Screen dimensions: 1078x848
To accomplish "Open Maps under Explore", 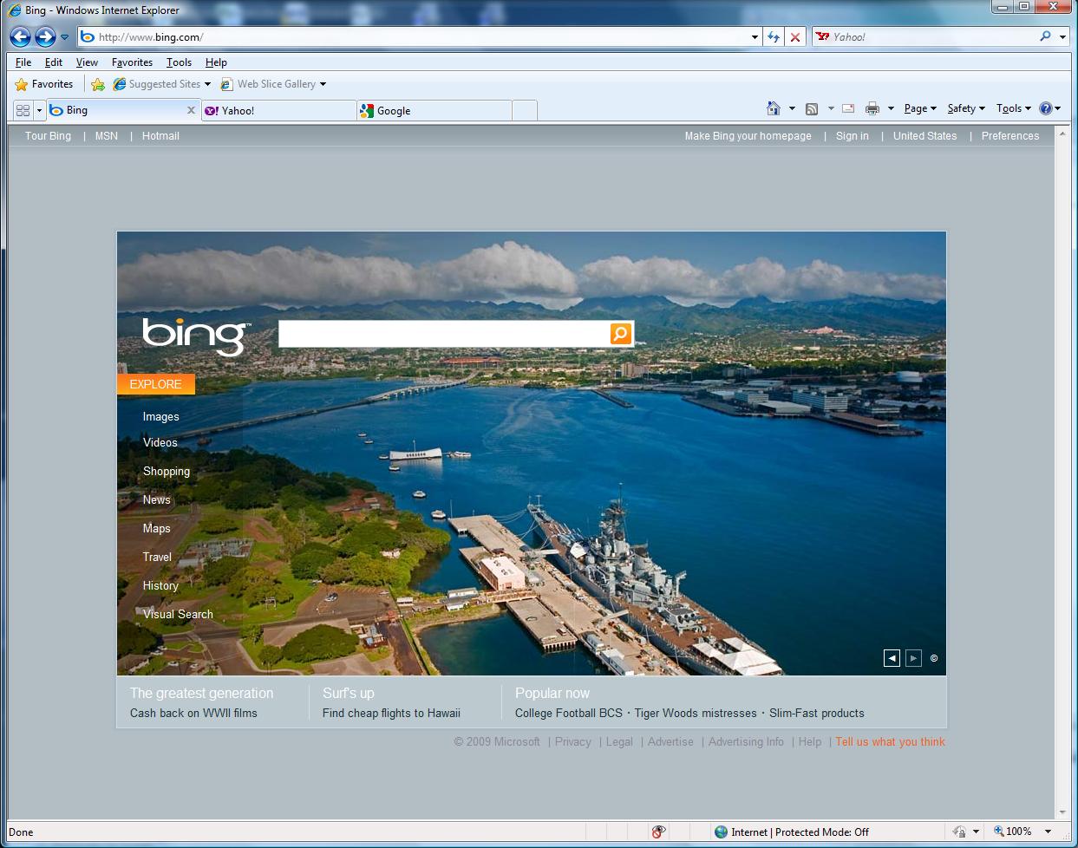I will tap(157, 529).
